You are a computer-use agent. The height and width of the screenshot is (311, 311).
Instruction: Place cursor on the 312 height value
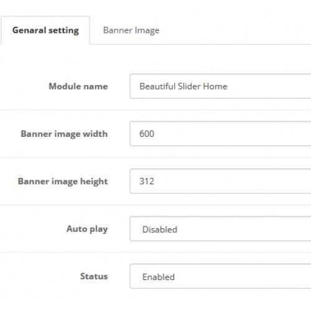pyautogui.click(x=147, y=181)
